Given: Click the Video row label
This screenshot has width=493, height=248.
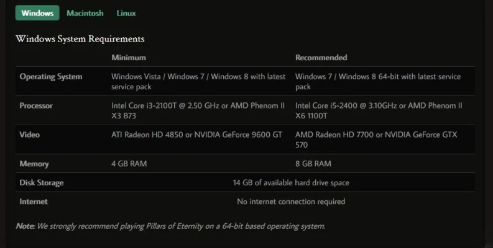Looking at the screenshot, I should [x=29, y=134].
